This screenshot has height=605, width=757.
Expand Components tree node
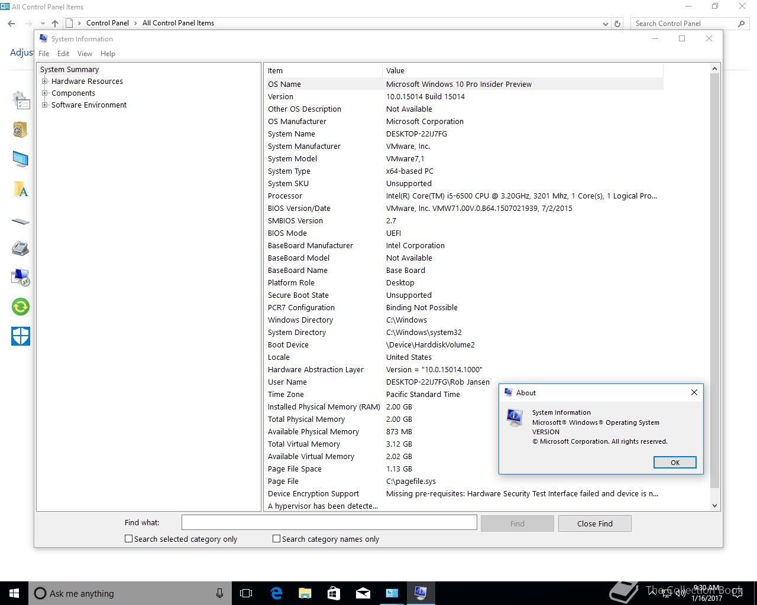point(44,93)
